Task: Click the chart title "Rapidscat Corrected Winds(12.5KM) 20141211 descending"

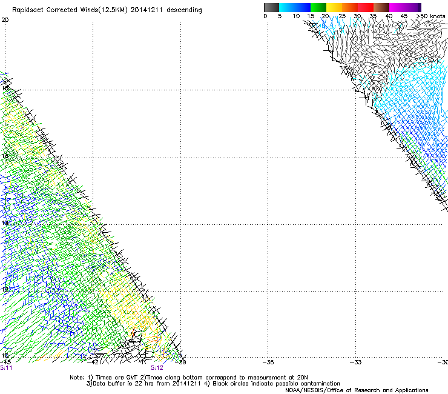Action: pyautogui.click(x=107, y=10)
